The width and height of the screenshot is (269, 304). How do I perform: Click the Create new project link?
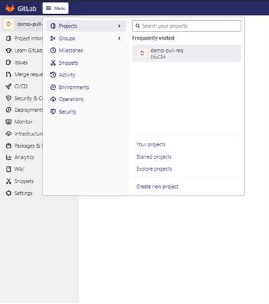pyautogui.click(x=157, y=187)
